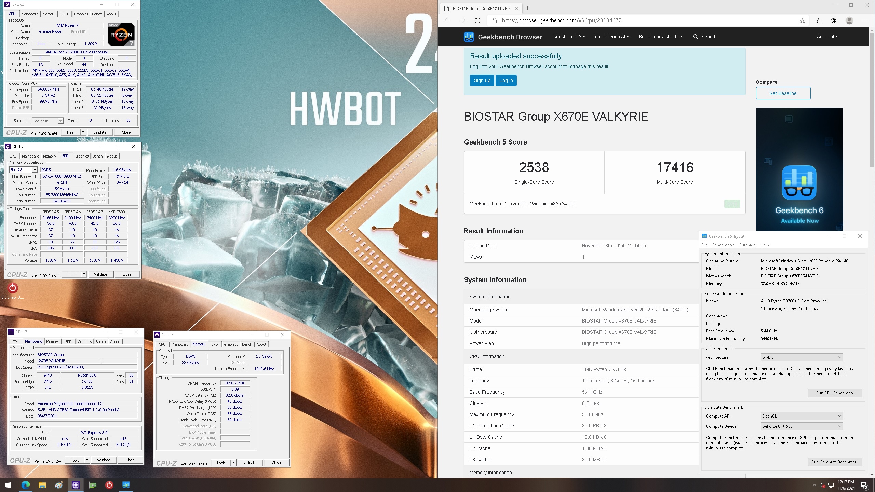The width and height of the screenshot is (875, 492).
Task: Click the network tray icon
Action: 831,485
